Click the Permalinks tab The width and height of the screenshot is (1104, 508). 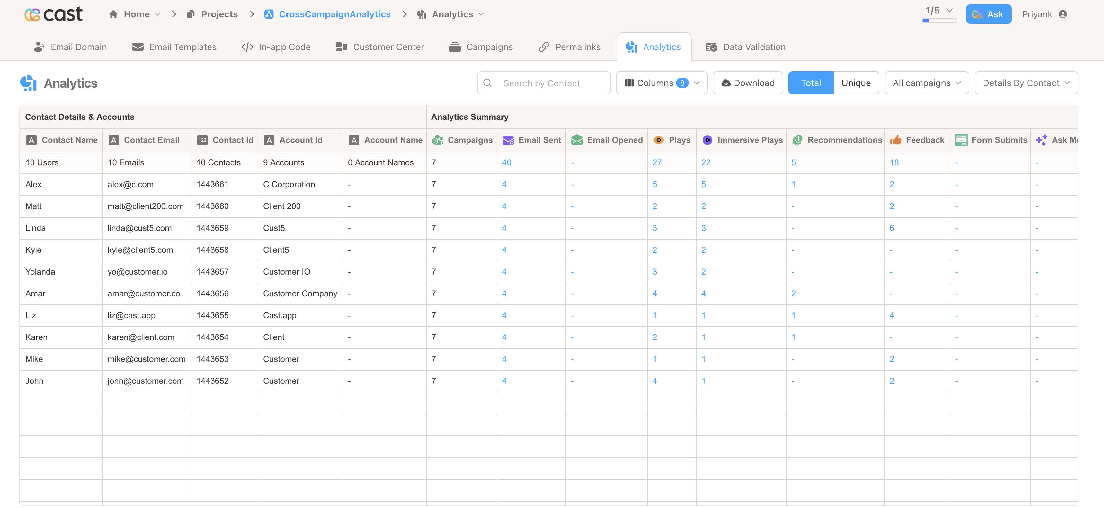click(569, 47)
